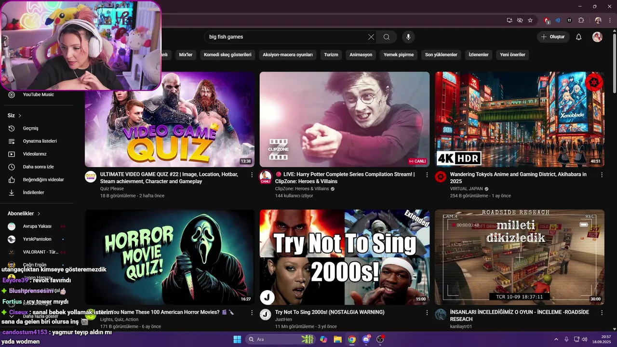The width and height of the screenshot is (617, 347).
Task: Open the Try Not To Sing 2000s thumbnail
Action: [345, 257]
